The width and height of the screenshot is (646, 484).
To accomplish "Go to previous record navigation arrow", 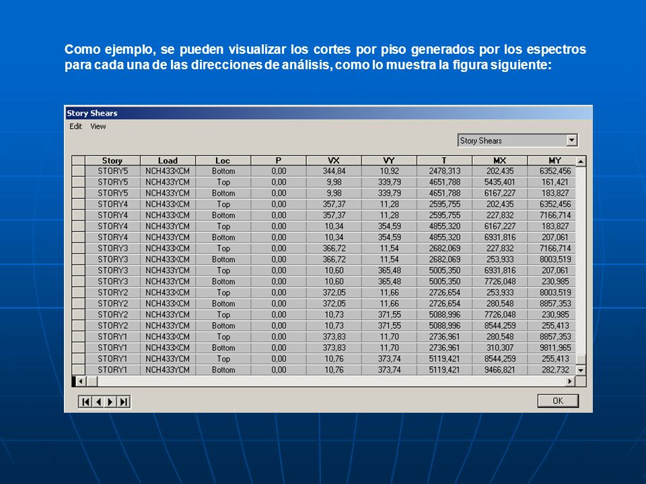I will click(x=98, y=402).
